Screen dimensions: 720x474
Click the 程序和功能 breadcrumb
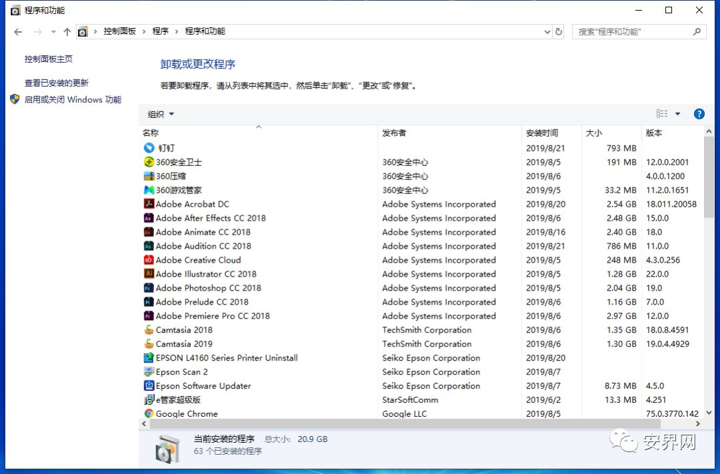pos(205,32)
